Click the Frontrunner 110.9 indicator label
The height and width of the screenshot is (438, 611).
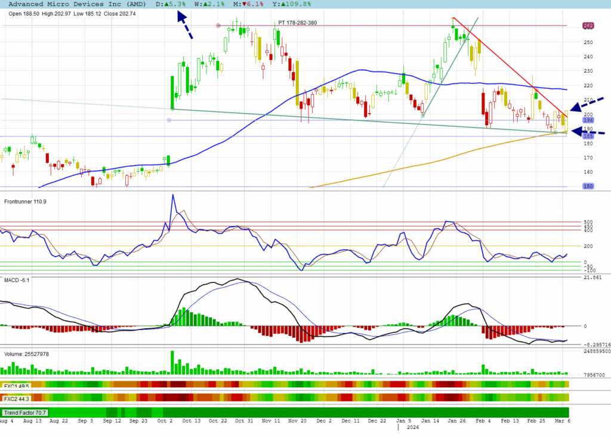click(x=25, y=201)
